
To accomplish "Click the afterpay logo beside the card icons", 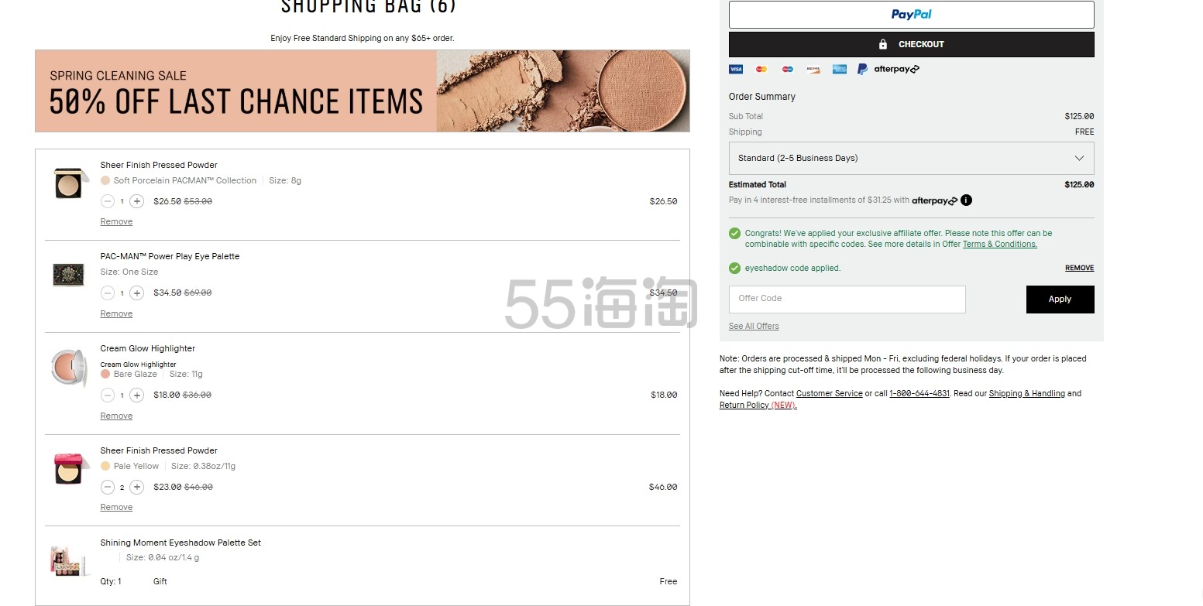I will (897, 69).
